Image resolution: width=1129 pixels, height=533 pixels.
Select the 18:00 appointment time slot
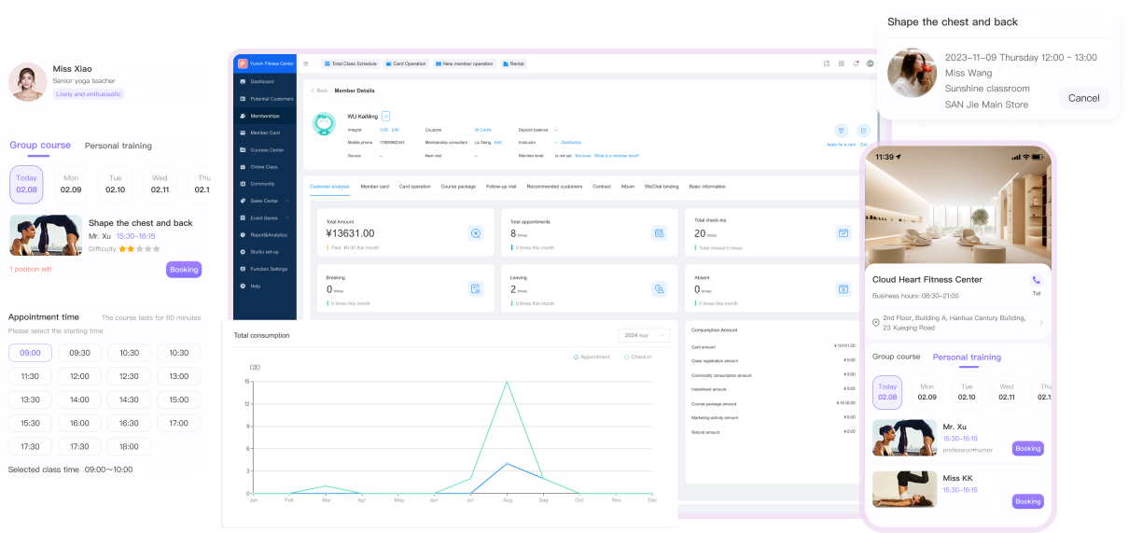(129, 446)
